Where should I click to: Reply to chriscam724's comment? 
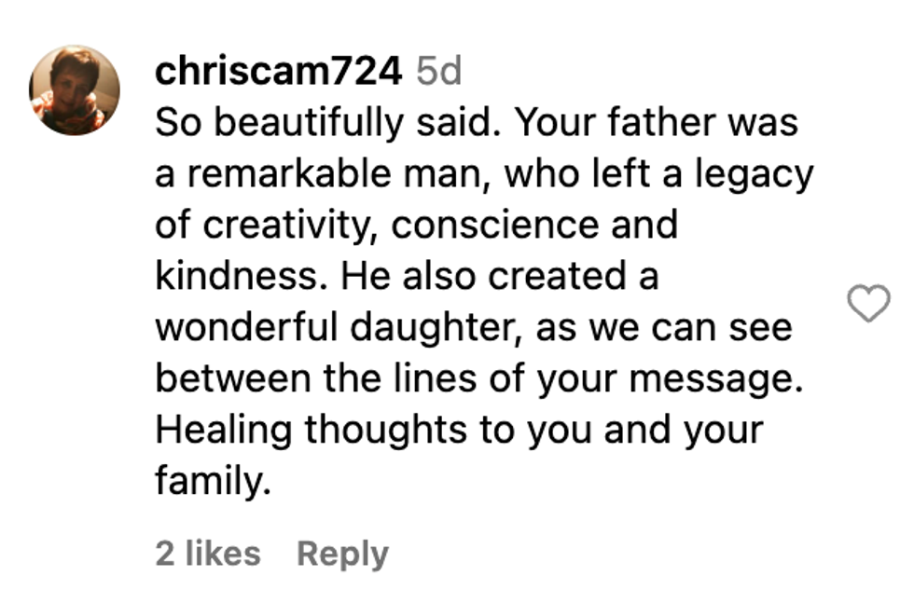342,554
